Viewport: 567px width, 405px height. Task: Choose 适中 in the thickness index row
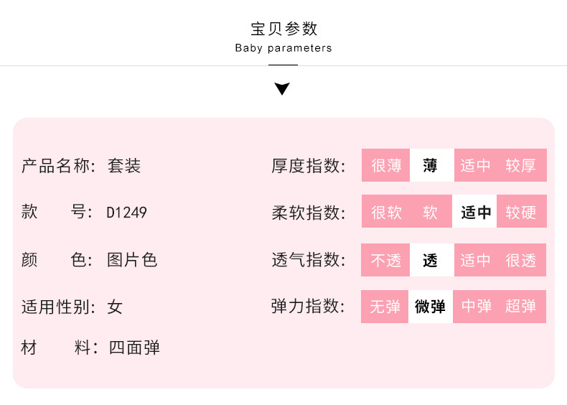(475, 165)
